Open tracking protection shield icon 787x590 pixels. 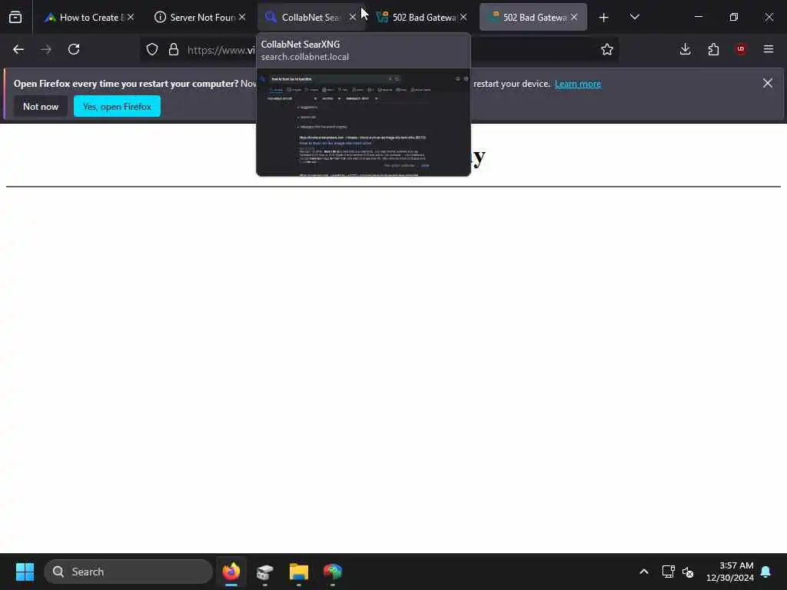pyautogui.click(x=152, y=49)
